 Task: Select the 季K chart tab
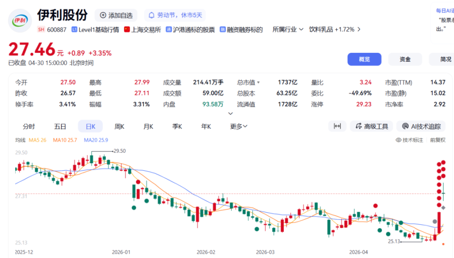pos(177,126)
